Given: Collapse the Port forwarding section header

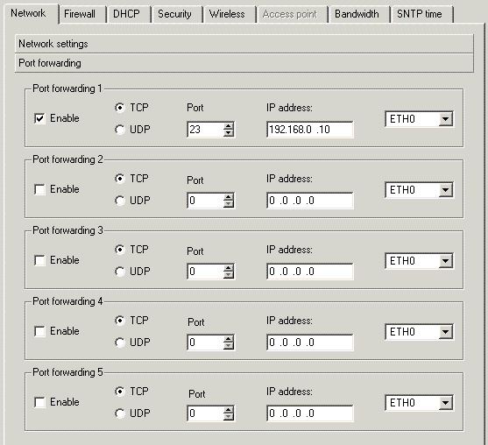Looking at the screenshot, I should [244, 63].
